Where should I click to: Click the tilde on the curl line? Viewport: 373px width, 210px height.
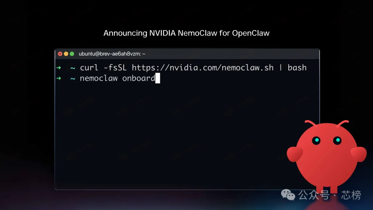[x=73, y=68]
